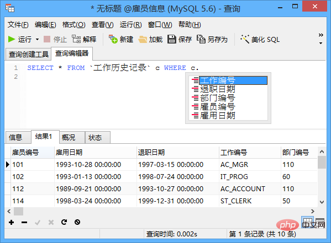The image size is (331, 243).
Task: Click the cell AC_ACCOUNT
Action: (250, 189)
